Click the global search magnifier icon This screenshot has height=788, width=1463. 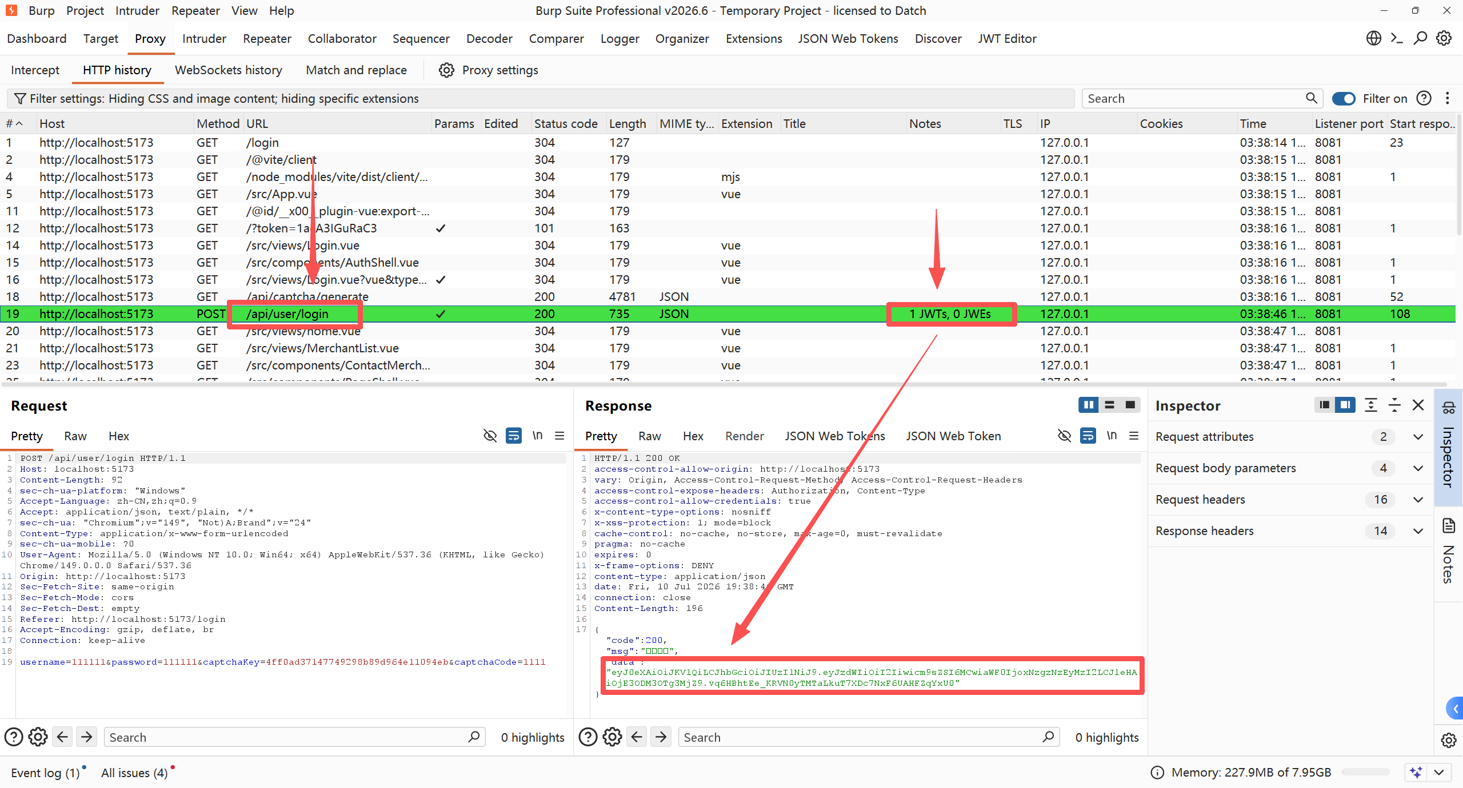tap(1421, 38)
